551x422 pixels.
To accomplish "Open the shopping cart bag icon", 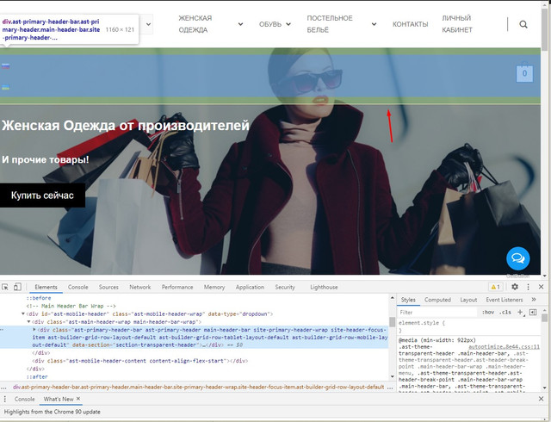I will click(x=524, y=73).
